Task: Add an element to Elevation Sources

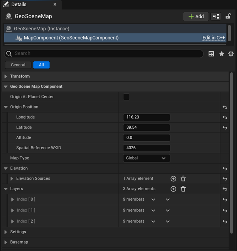Action: (173, 179)
